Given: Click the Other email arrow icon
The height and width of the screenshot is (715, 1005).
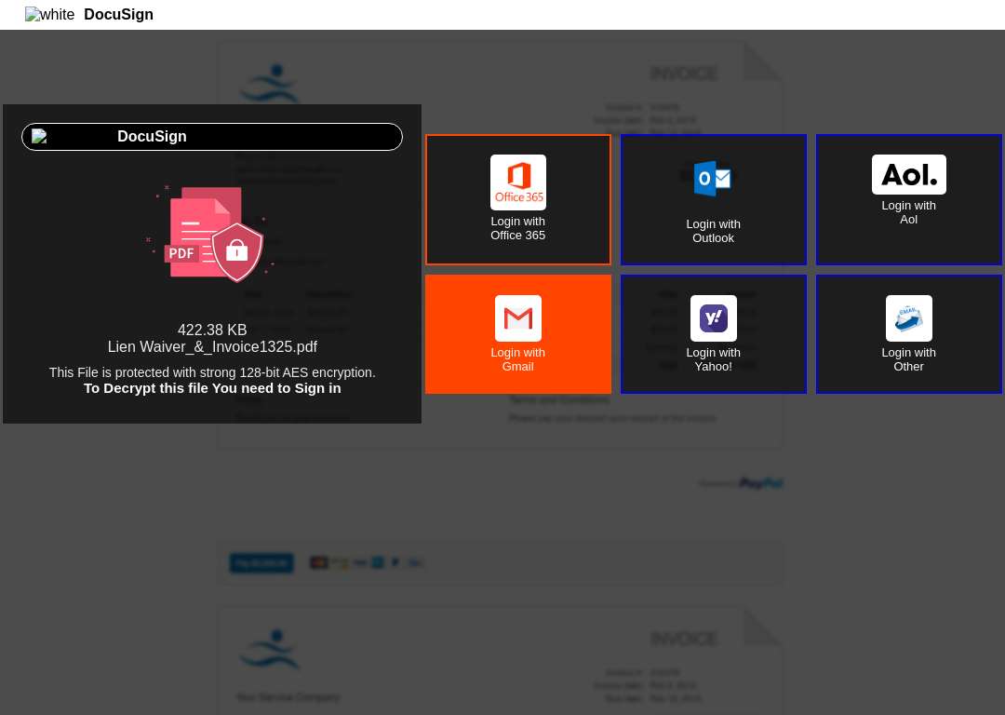Looking at the screenshot, I should [x=908, y=318].
